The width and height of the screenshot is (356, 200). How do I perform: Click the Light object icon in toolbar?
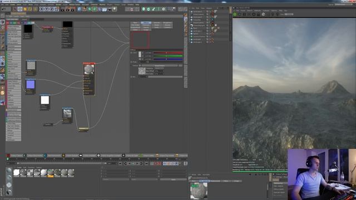[x=115, y=9]
